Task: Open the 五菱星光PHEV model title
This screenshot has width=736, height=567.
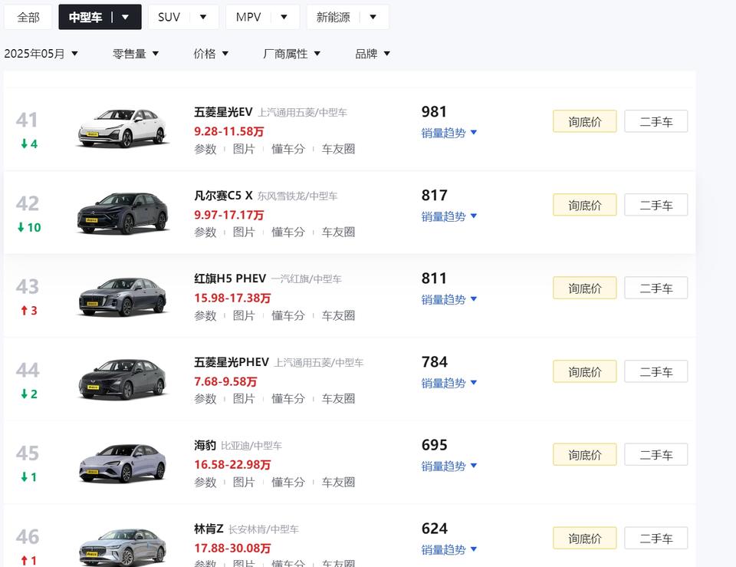Action: coord(232,362)
